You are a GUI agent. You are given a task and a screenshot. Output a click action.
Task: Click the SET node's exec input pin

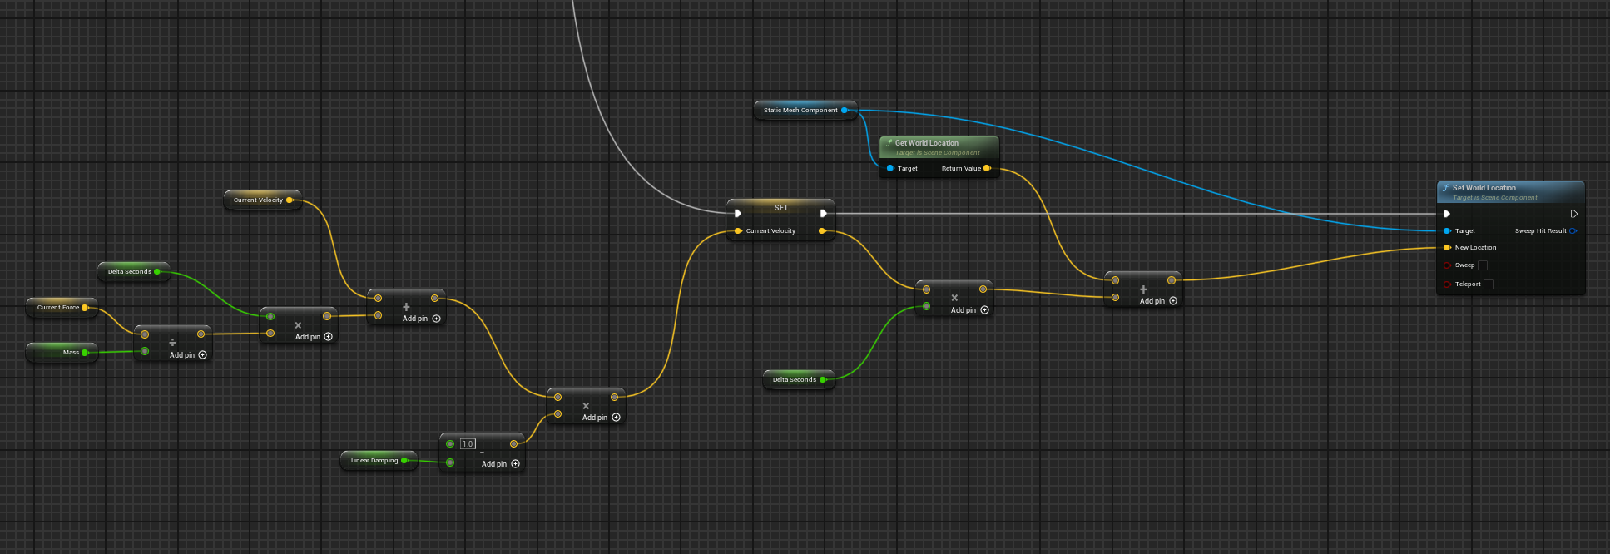click(738, 214)
